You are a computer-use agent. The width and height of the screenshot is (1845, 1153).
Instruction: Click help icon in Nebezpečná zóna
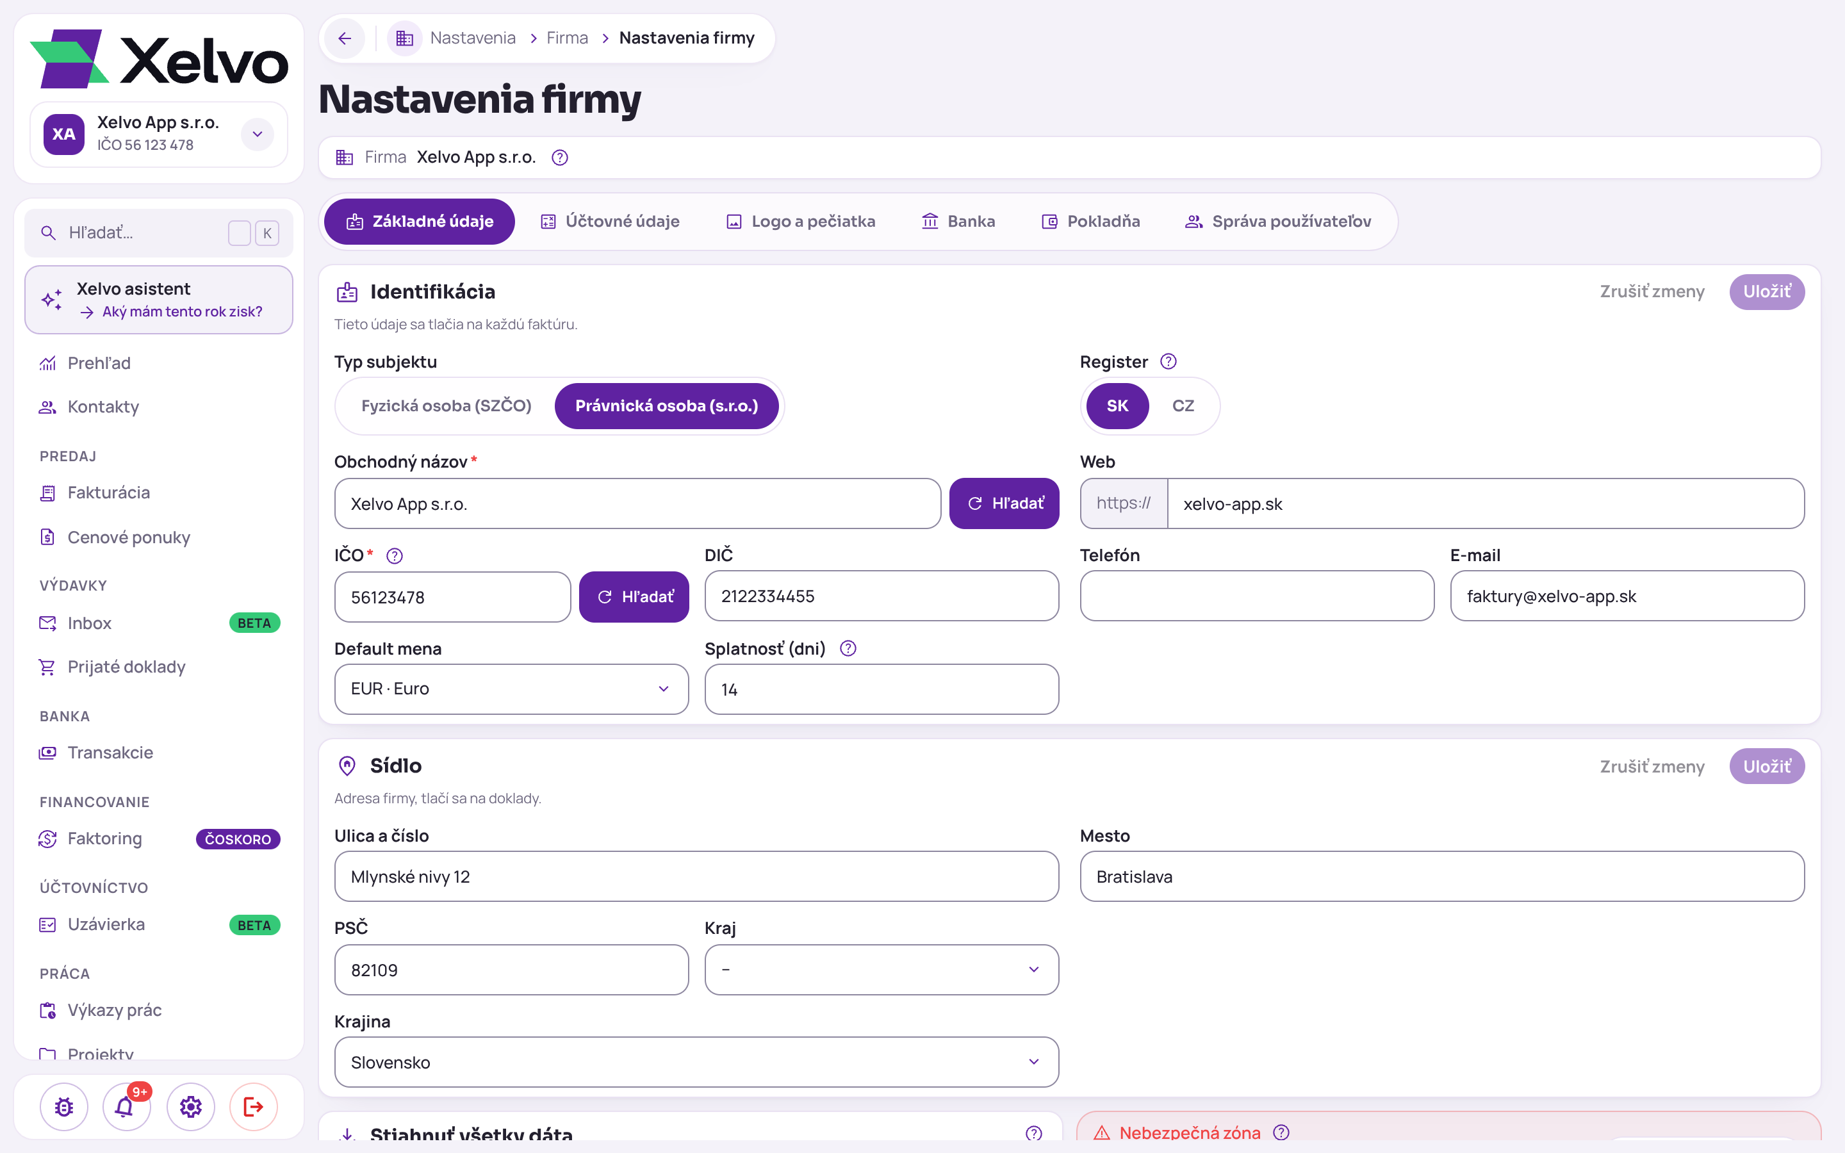point(1282,1133)
